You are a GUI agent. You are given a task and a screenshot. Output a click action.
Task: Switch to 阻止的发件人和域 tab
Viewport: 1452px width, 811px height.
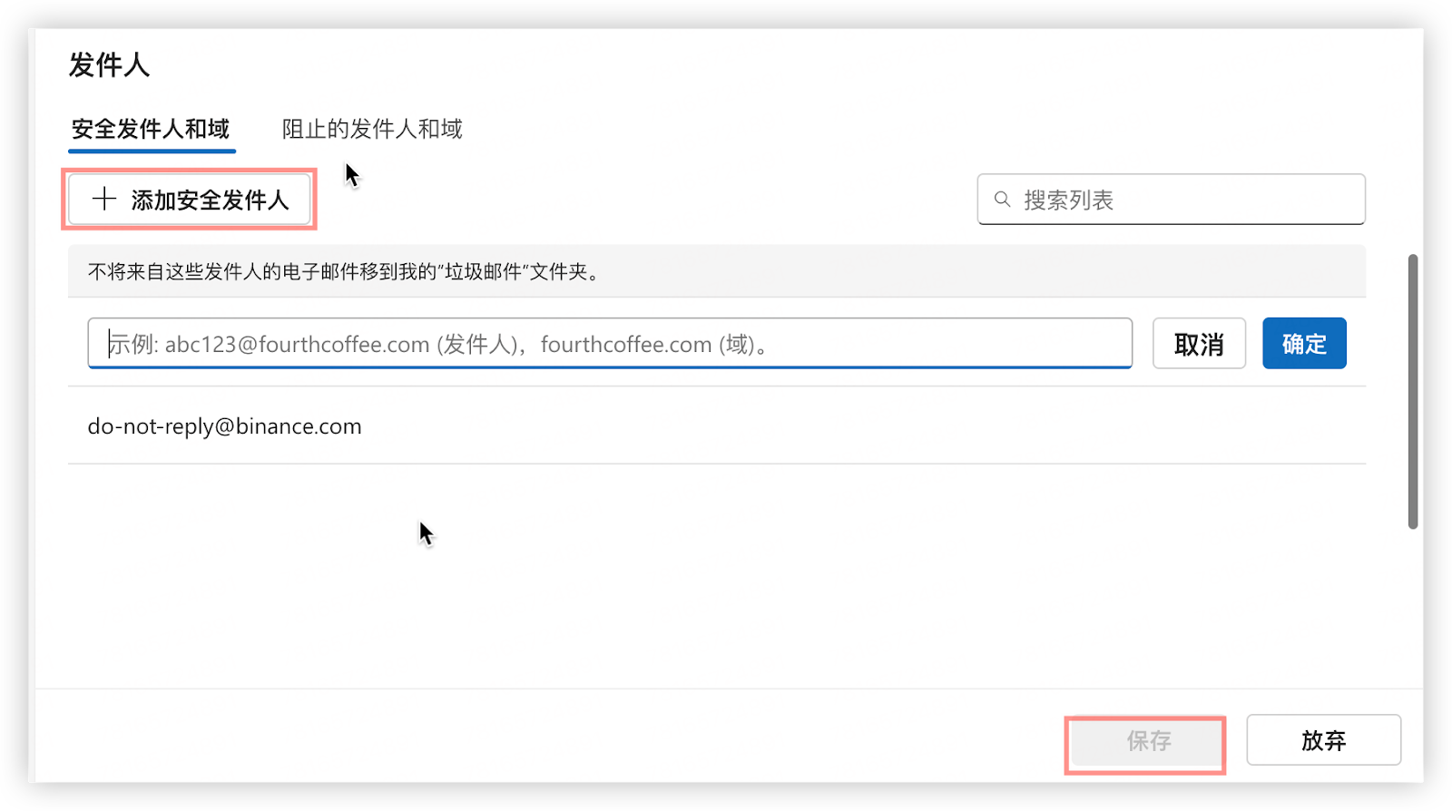[372, 129]
